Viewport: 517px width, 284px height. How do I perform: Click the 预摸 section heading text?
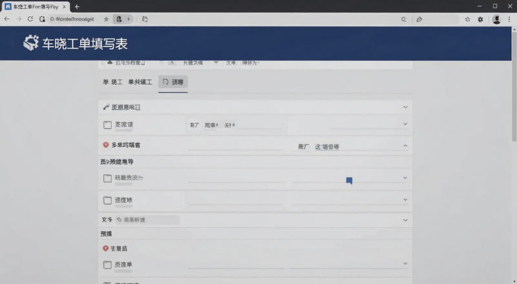coord(107,234)
